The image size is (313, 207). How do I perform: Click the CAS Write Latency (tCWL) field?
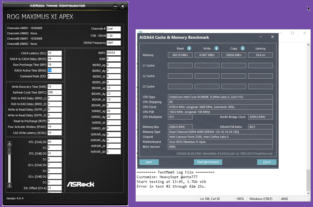(55, 133)
